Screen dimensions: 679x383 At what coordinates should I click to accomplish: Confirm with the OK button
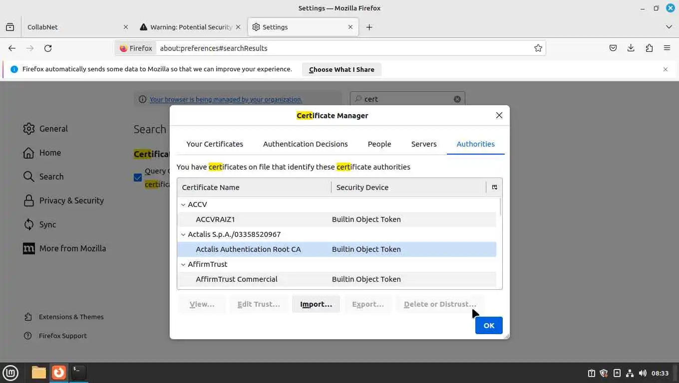tap(489, 326)
